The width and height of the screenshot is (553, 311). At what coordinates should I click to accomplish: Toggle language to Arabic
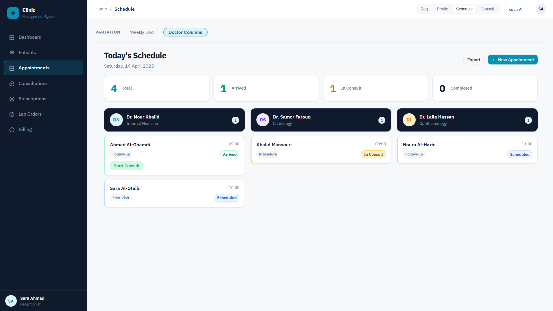515,9
